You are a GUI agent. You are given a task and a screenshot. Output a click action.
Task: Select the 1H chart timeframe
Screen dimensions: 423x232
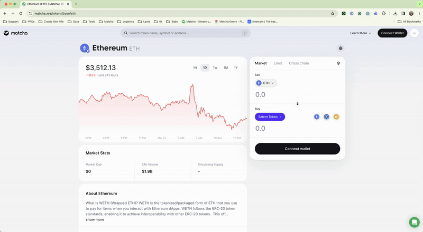(x=195, y=67)
